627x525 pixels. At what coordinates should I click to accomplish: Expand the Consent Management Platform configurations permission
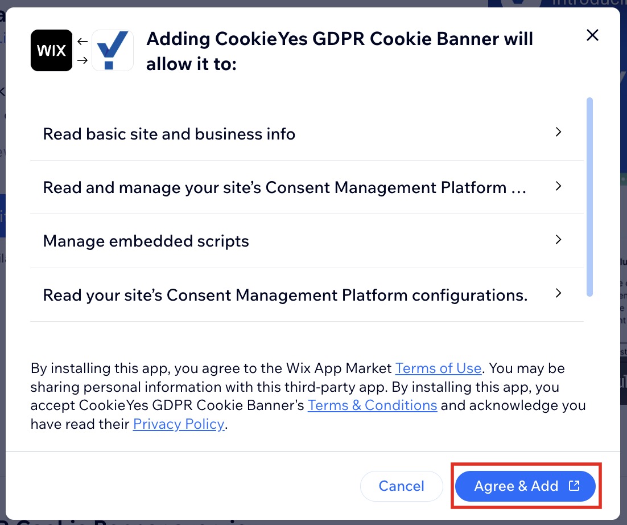[x=558, y=293]
